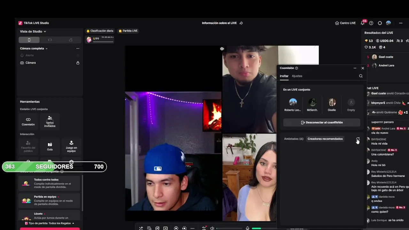Mute the microphone icon
This screenshot has width=409, height=230.
(x=247, y=228)
